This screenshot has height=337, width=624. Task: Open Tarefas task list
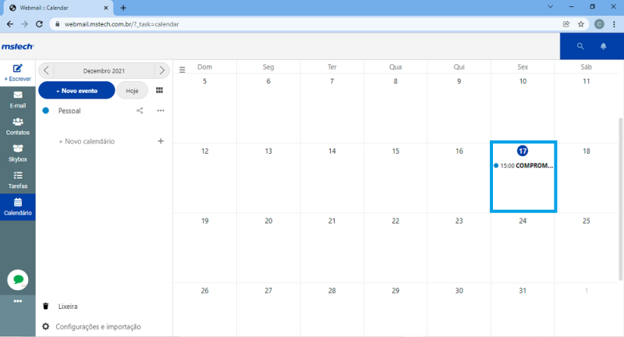pyautogui.click(x=17, y=179)
